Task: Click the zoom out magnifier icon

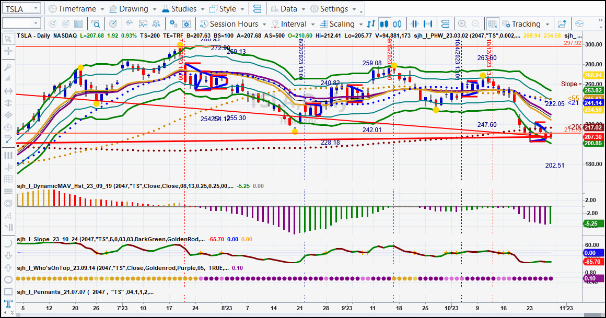Action: coord(475,23)
